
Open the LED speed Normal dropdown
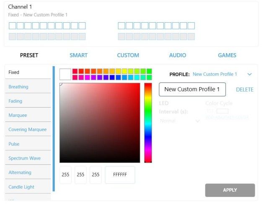pos(180,121)
